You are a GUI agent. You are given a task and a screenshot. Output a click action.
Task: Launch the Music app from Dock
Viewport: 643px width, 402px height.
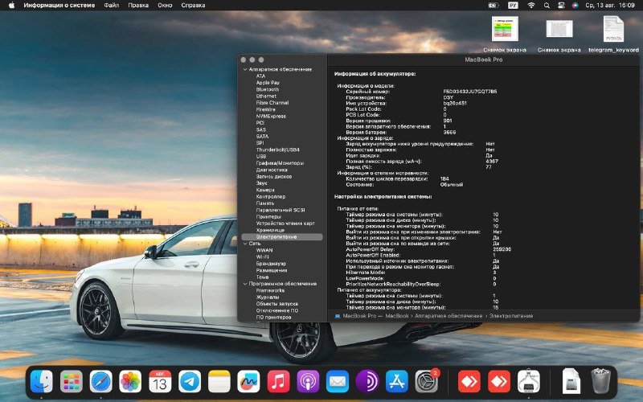click(x=278, y=381)
